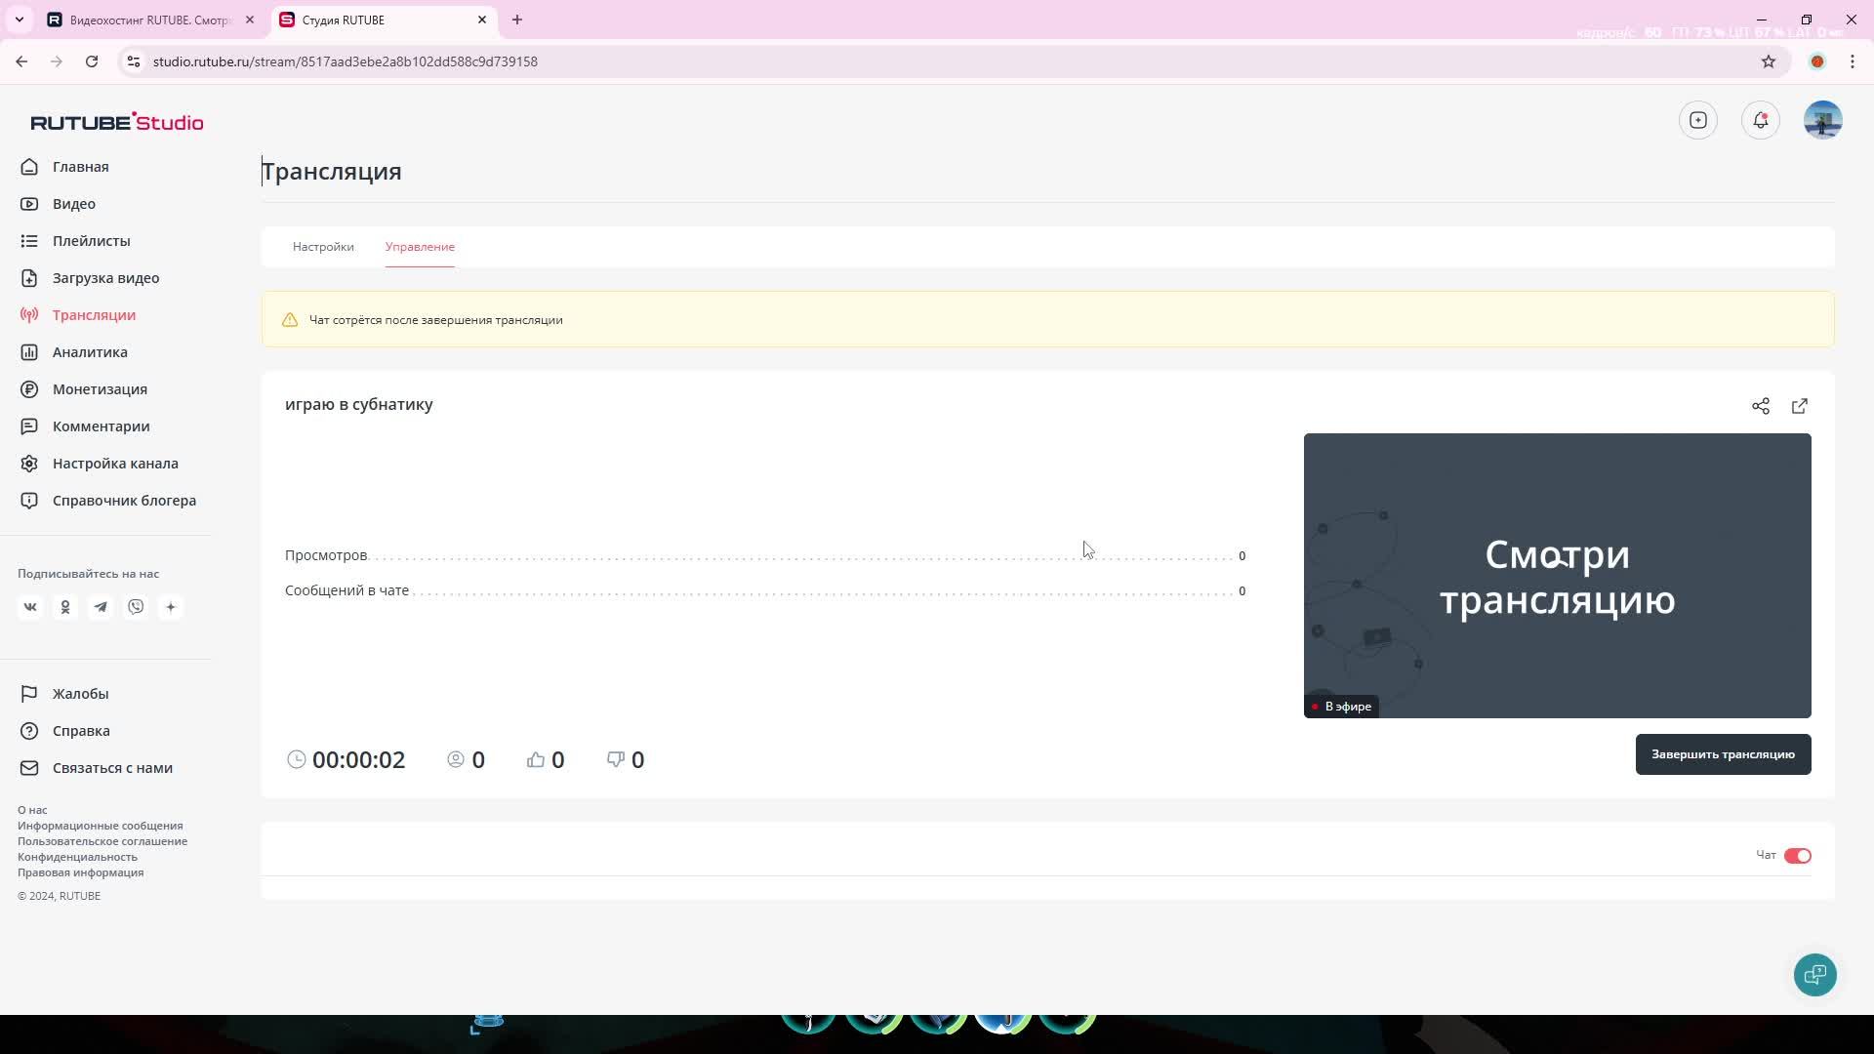Click the Telegram social icon
The image size is (1874, 1054).
pos(101,607)
